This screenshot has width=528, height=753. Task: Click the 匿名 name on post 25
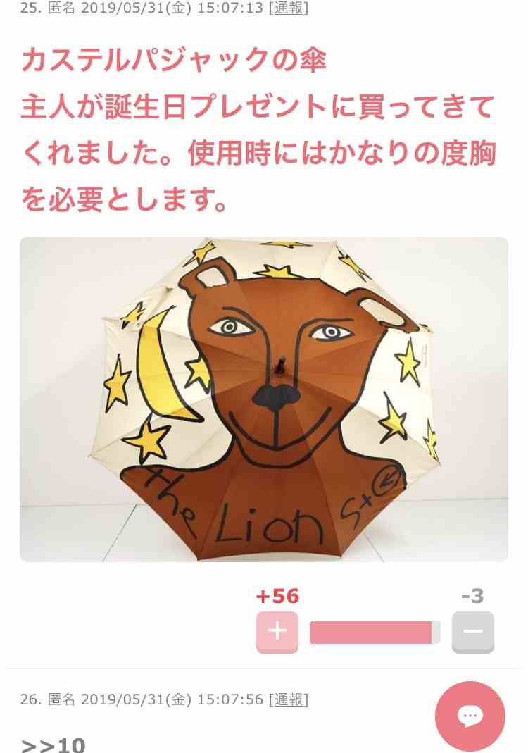click(61, 8)
